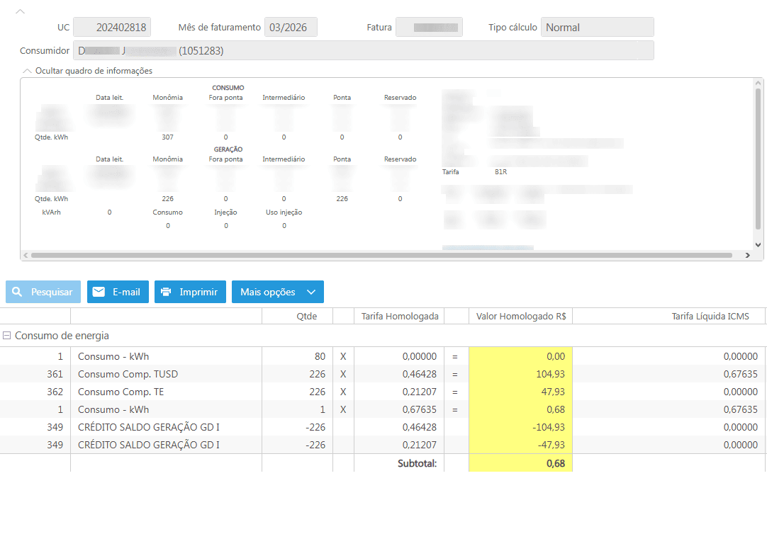Collapse the Consumo de energia group
This screenshot has width=767, height=534.
tap(7, 336)
